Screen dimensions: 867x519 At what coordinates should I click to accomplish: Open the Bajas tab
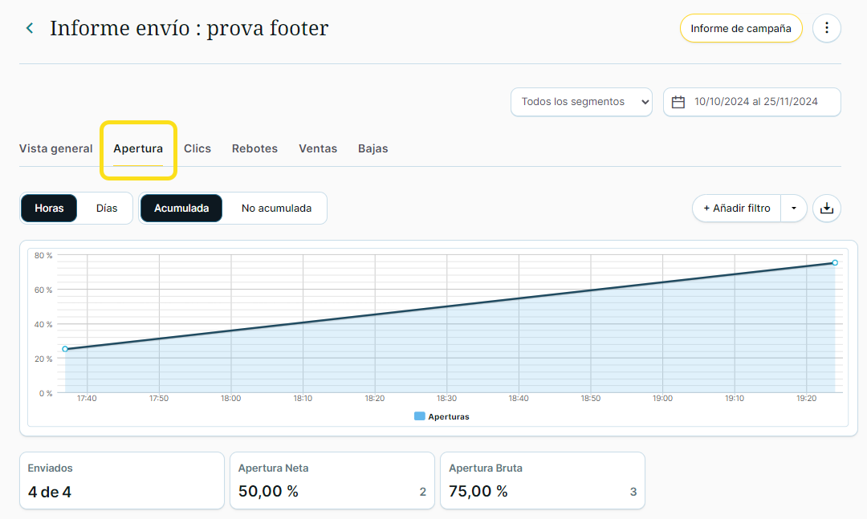click(x=372, y=148)
